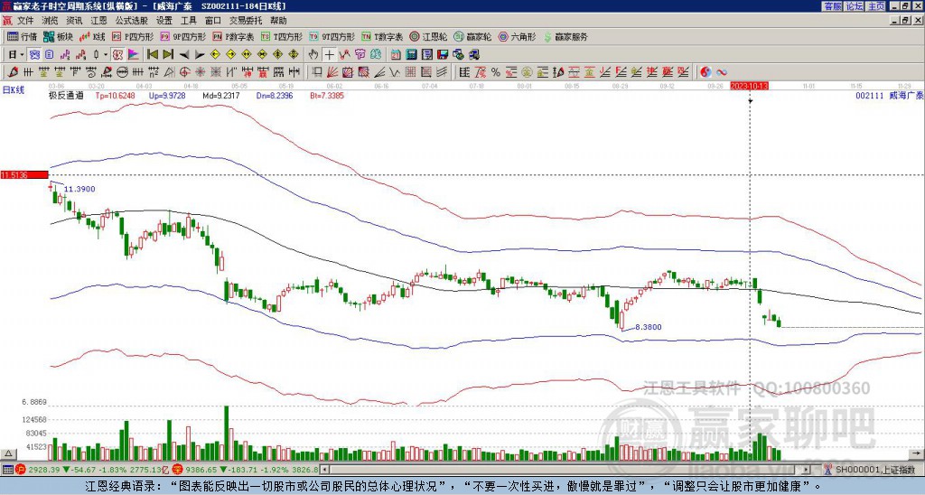The width and height of the screenshot is (925, 495).
Task: Open the 江恩 menu
Action: pos(98,21)
